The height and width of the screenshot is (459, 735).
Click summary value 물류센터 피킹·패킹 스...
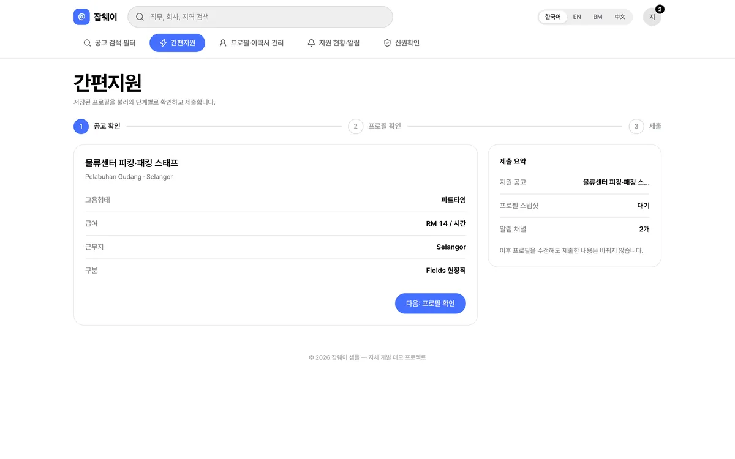click(x=616, y=182)
